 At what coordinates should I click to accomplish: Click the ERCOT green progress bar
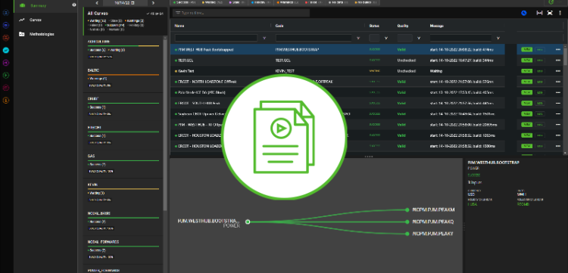123,103
